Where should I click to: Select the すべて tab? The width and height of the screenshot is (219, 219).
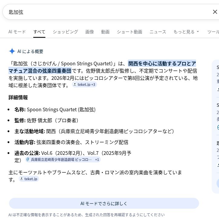pyautogui.click(x=39, y=32)
